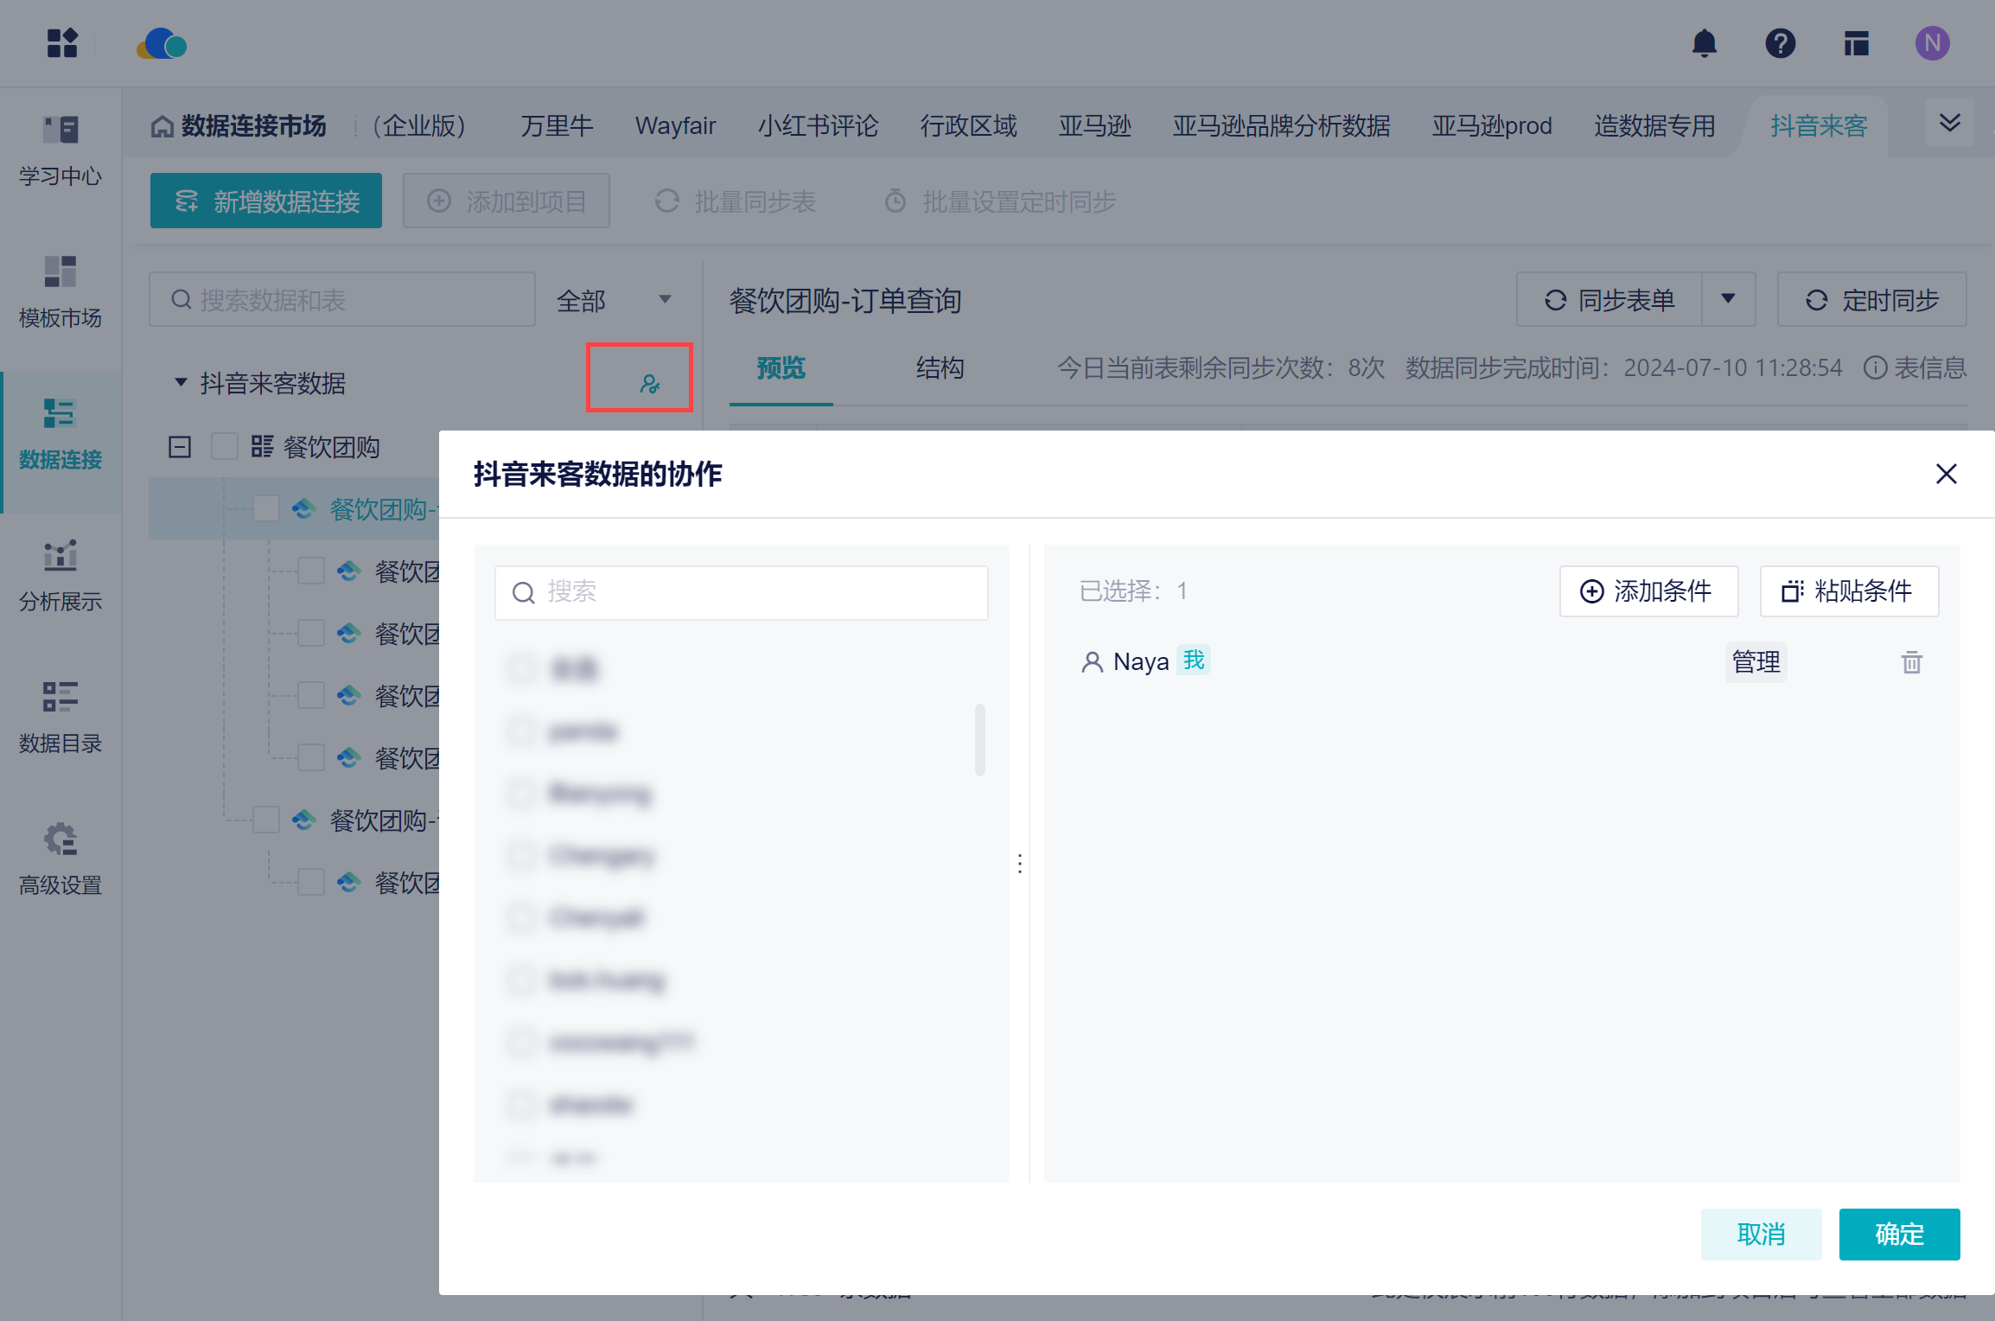The width and height of the screenshot is (1995, 1321).
Task: Click the dialog's 搜索 input field
Action: [x=752, y=592]
